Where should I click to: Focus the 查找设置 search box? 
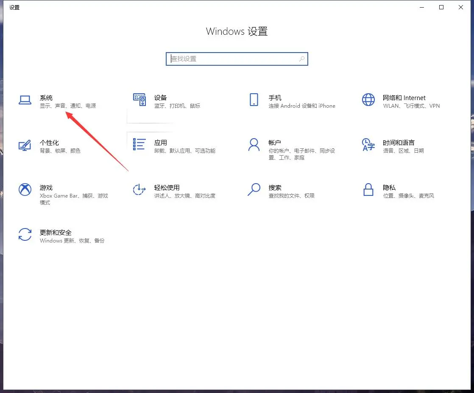pyautogui.click(x=232, y=59)
